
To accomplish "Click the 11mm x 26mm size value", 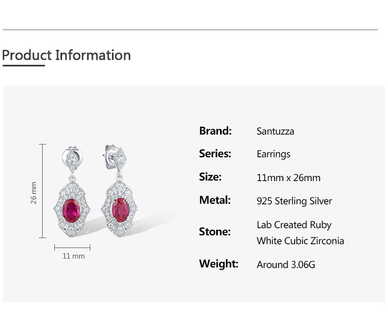I will pos(288,178).
